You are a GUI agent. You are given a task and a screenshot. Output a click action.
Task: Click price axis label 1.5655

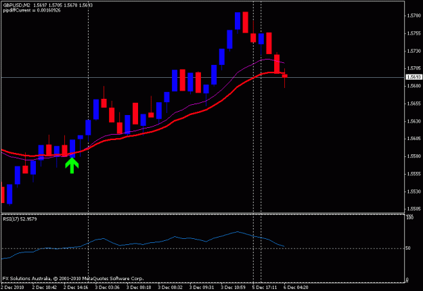(x=414, y=104)
